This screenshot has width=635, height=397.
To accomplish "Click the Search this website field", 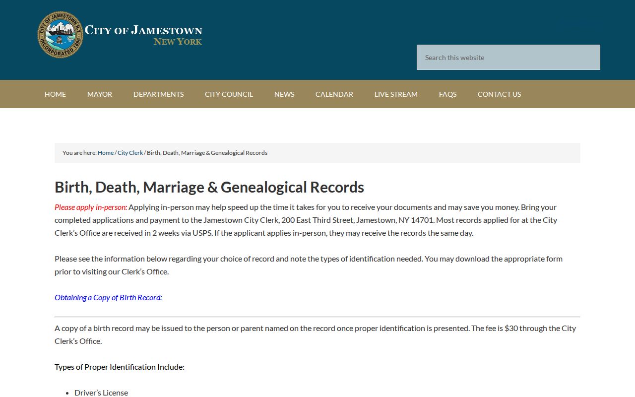I will point(508,58).
